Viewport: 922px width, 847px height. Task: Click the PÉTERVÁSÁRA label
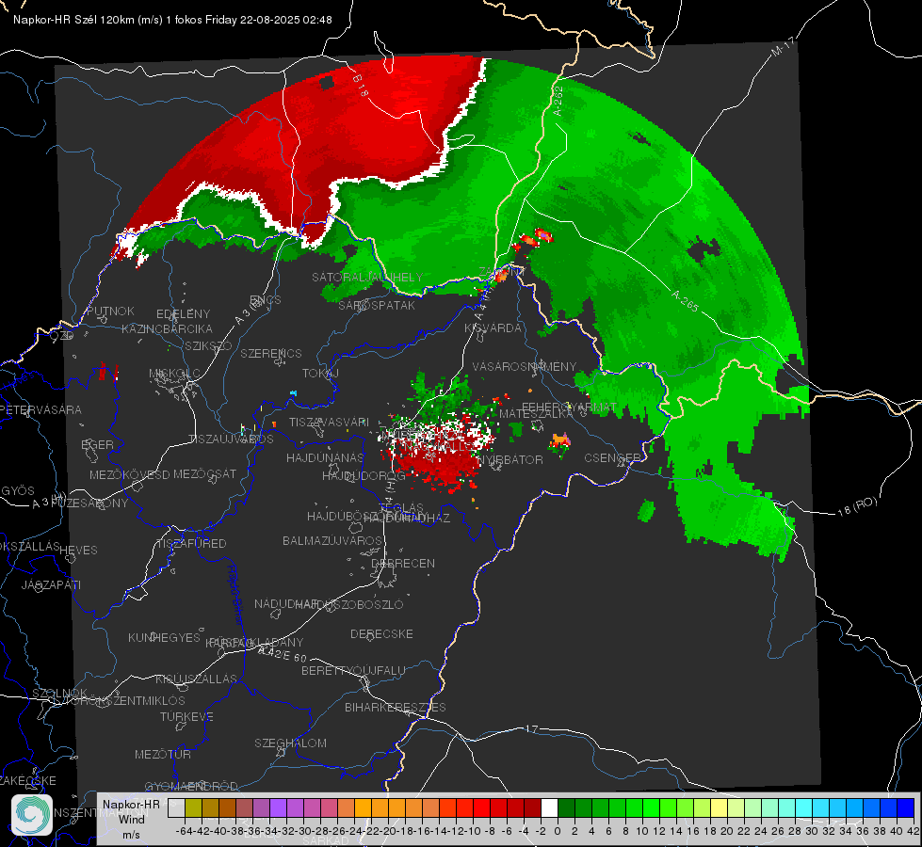pyautogui.click(x=41, y=409)
